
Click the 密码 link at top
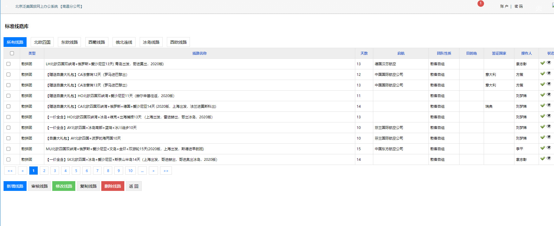[519, 6]
